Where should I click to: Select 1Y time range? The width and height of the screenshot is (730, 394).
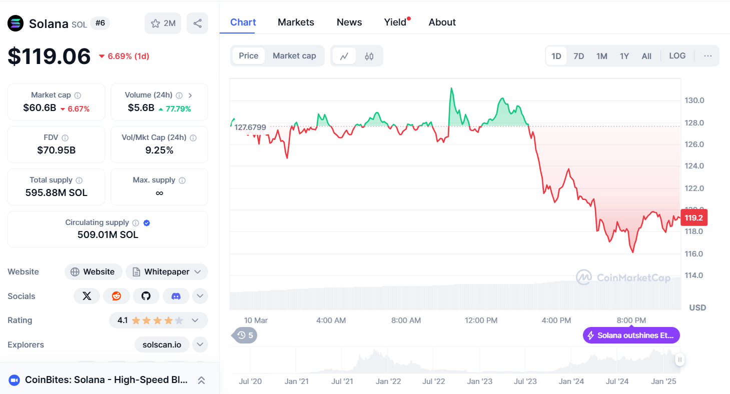624,56
